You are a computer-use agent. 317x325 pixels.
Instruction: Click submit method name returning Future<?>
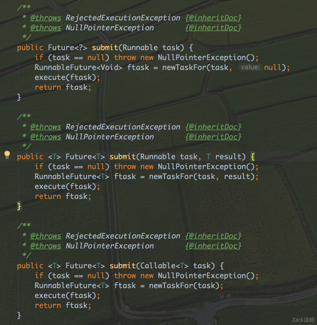pyautogui.click(x=105, y=48)
